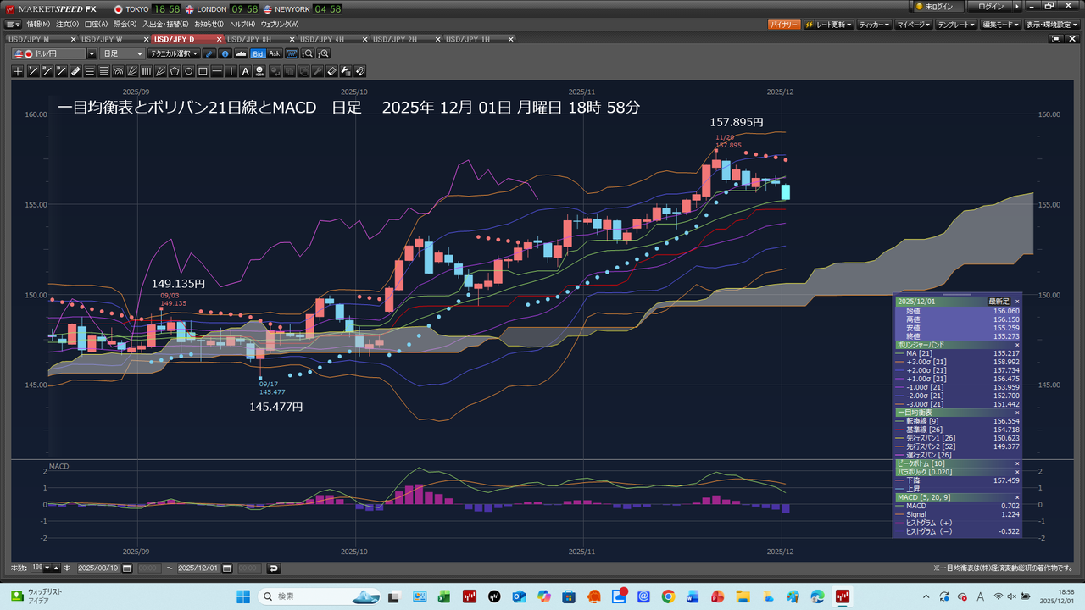Viewport: 1085px width, 610px height.
Task: Toggle the Bid price display
Action: (258, 53)
